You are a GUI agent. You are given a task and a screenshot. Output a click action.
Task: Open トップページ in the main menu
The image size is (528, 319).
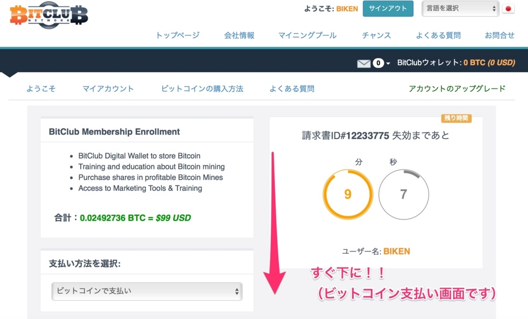coord(177,36)
